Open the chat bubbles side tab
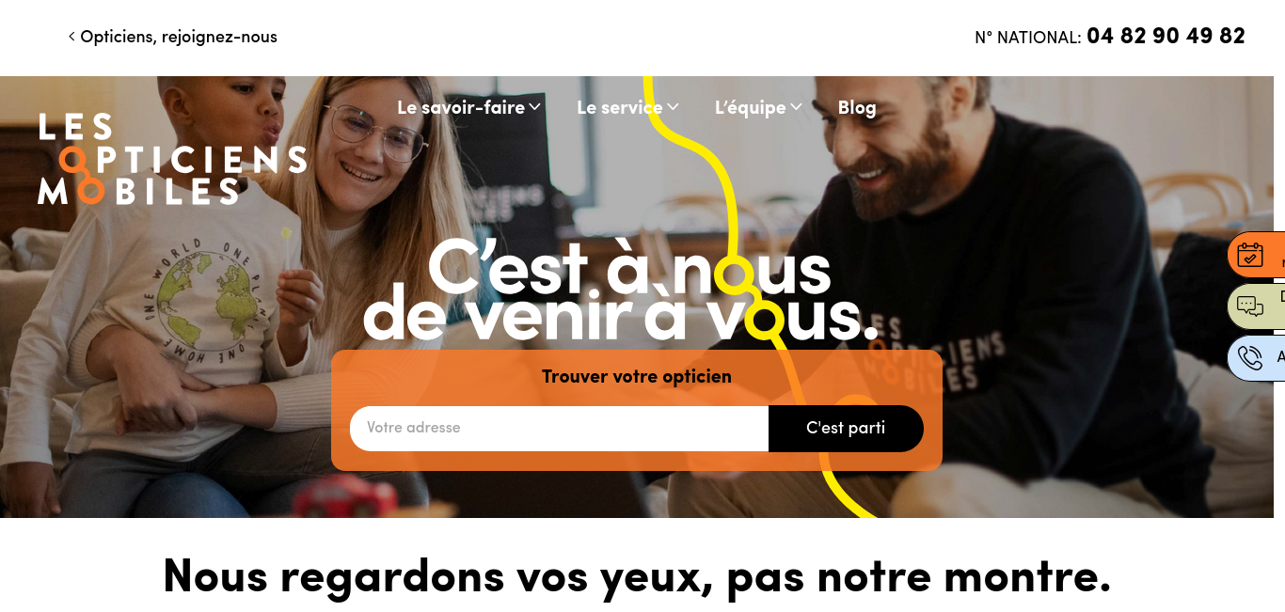This screenshot has height=612, width=1285. 1256,306
